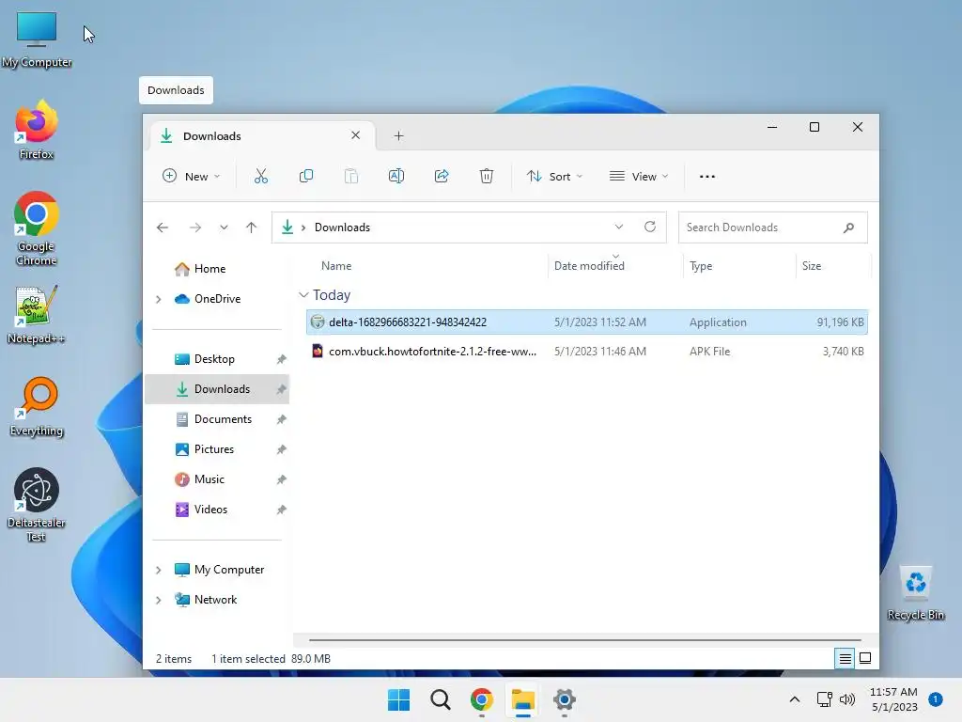
Task: Click the Copy icon in toolbar
Action: (305, 176)
